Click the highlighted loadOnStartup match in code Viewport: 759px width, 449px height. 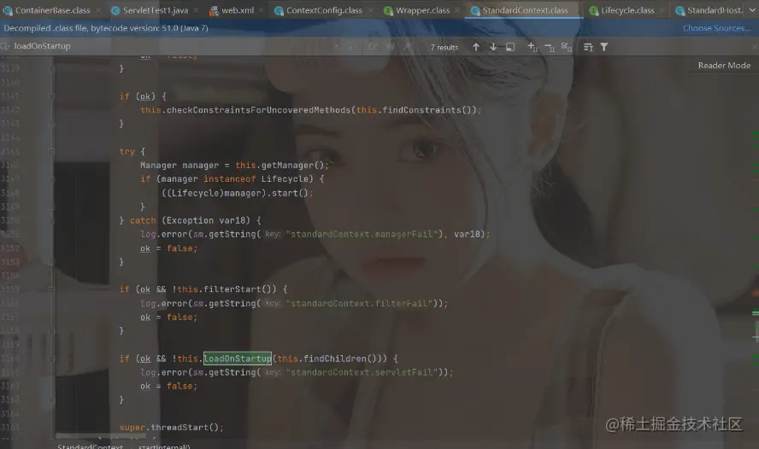(x=238, y=359)
